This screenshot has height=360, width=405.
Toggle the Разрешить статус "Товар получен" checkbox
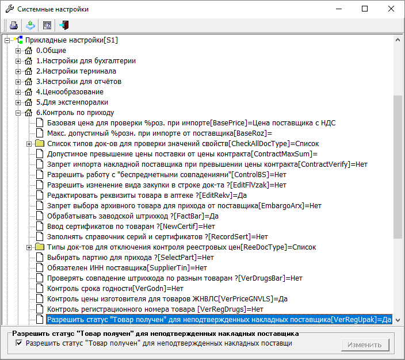20,343
